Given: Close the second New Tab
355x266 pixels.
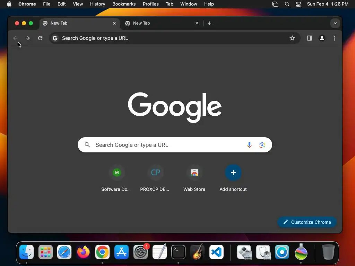Looking at the screenshot, I should tap(197, 23).
